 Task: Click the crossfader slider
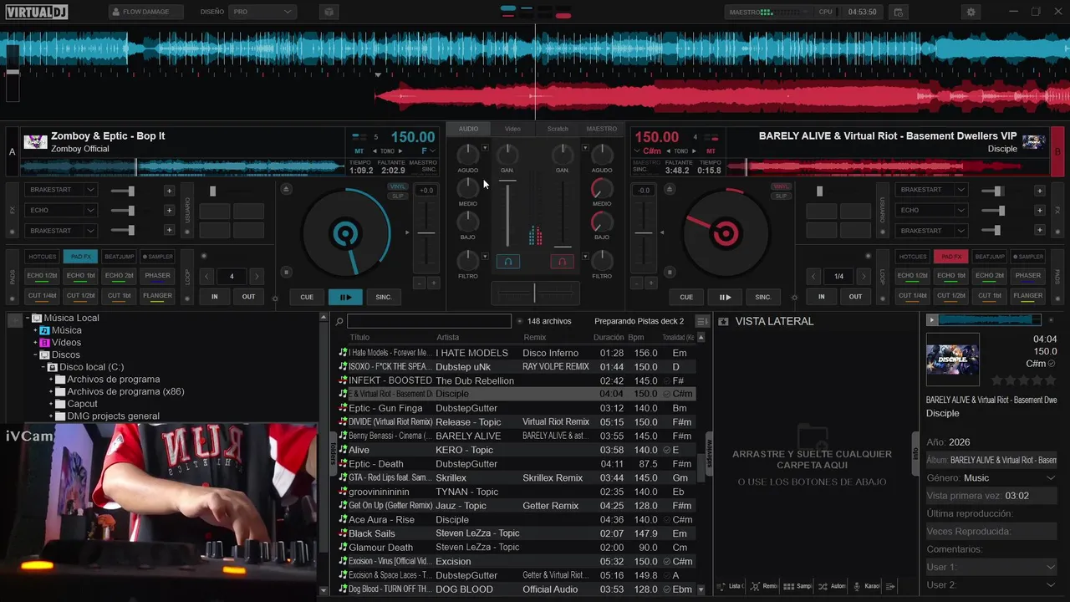534,293
